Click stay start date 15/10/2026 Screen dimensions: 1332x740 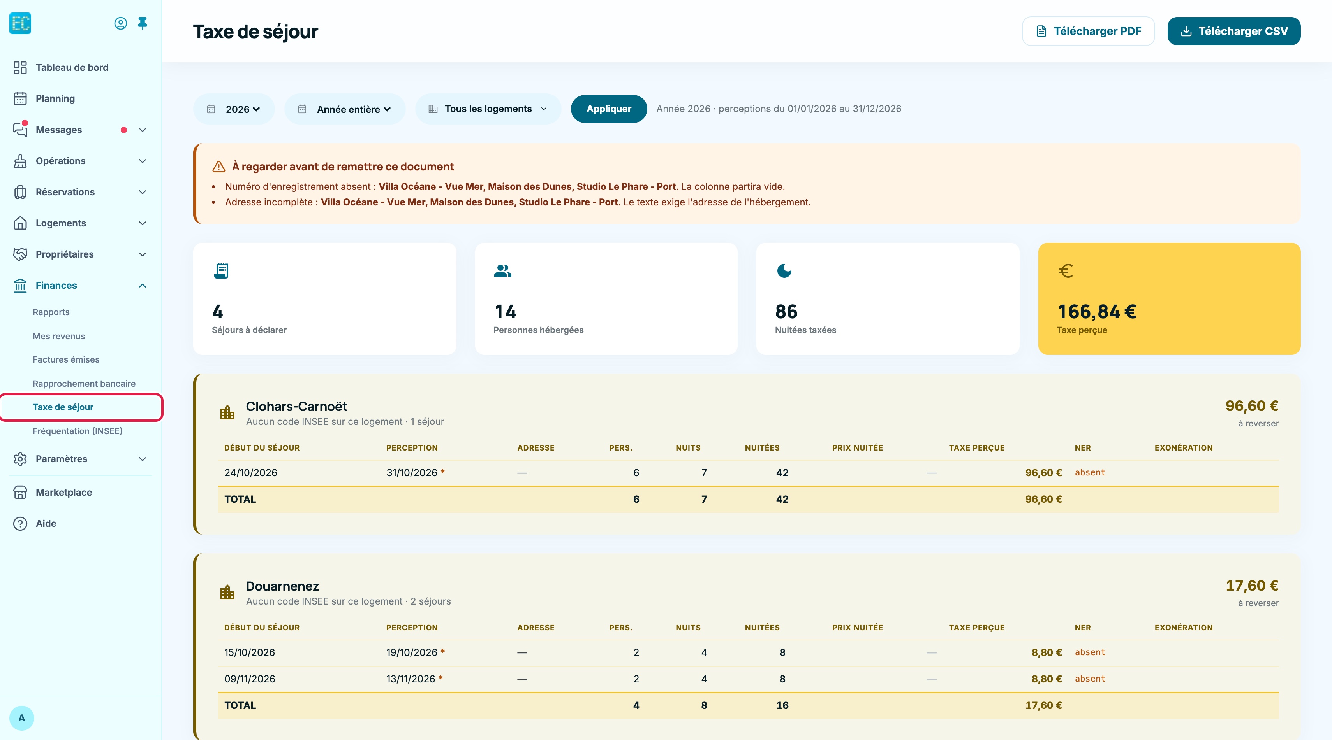249,653
